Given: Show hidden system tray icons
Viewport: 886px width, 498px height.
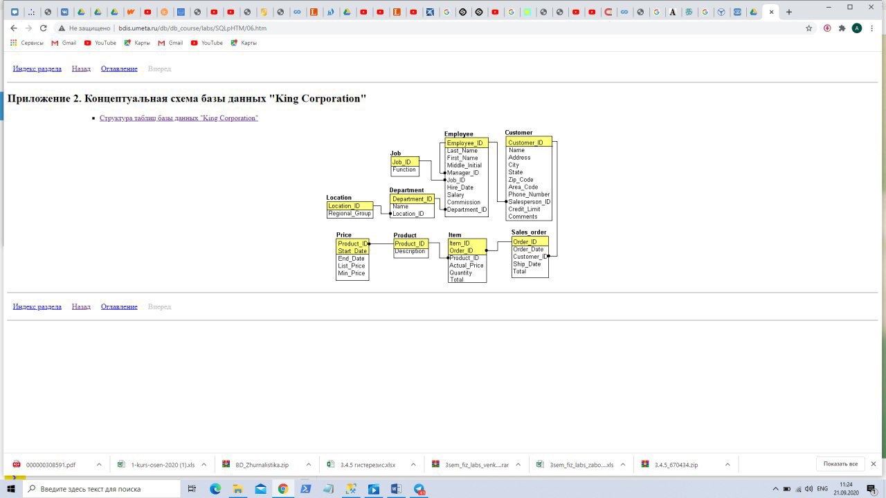Looking at the screenshot, I should pyautogui.click(x=775, y=489).
